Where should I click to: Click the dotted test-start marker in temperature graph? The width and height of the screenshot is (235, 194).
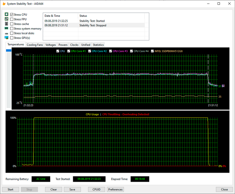(33, 79)
